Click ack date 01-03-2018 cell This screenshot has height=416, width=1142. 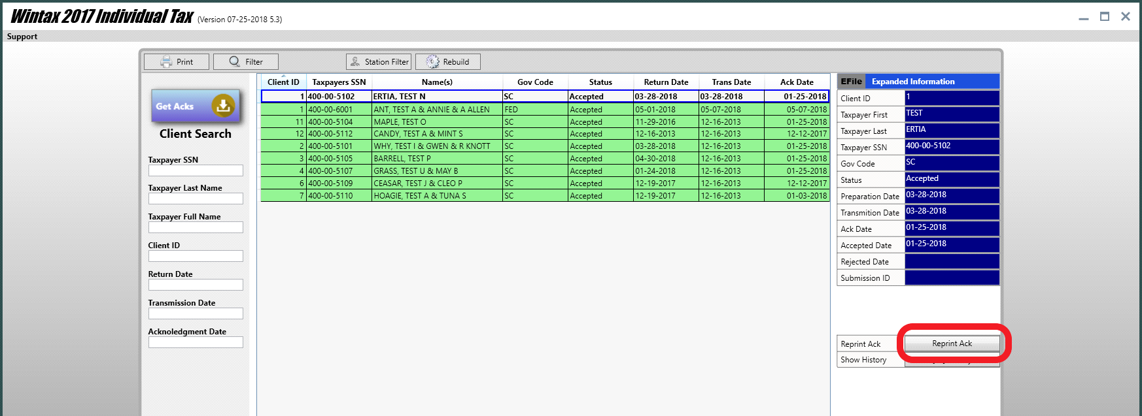point(797,196)
